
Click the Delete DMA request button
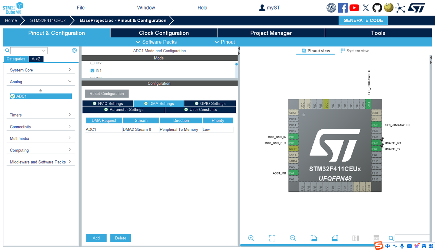(x=121, y=238)
